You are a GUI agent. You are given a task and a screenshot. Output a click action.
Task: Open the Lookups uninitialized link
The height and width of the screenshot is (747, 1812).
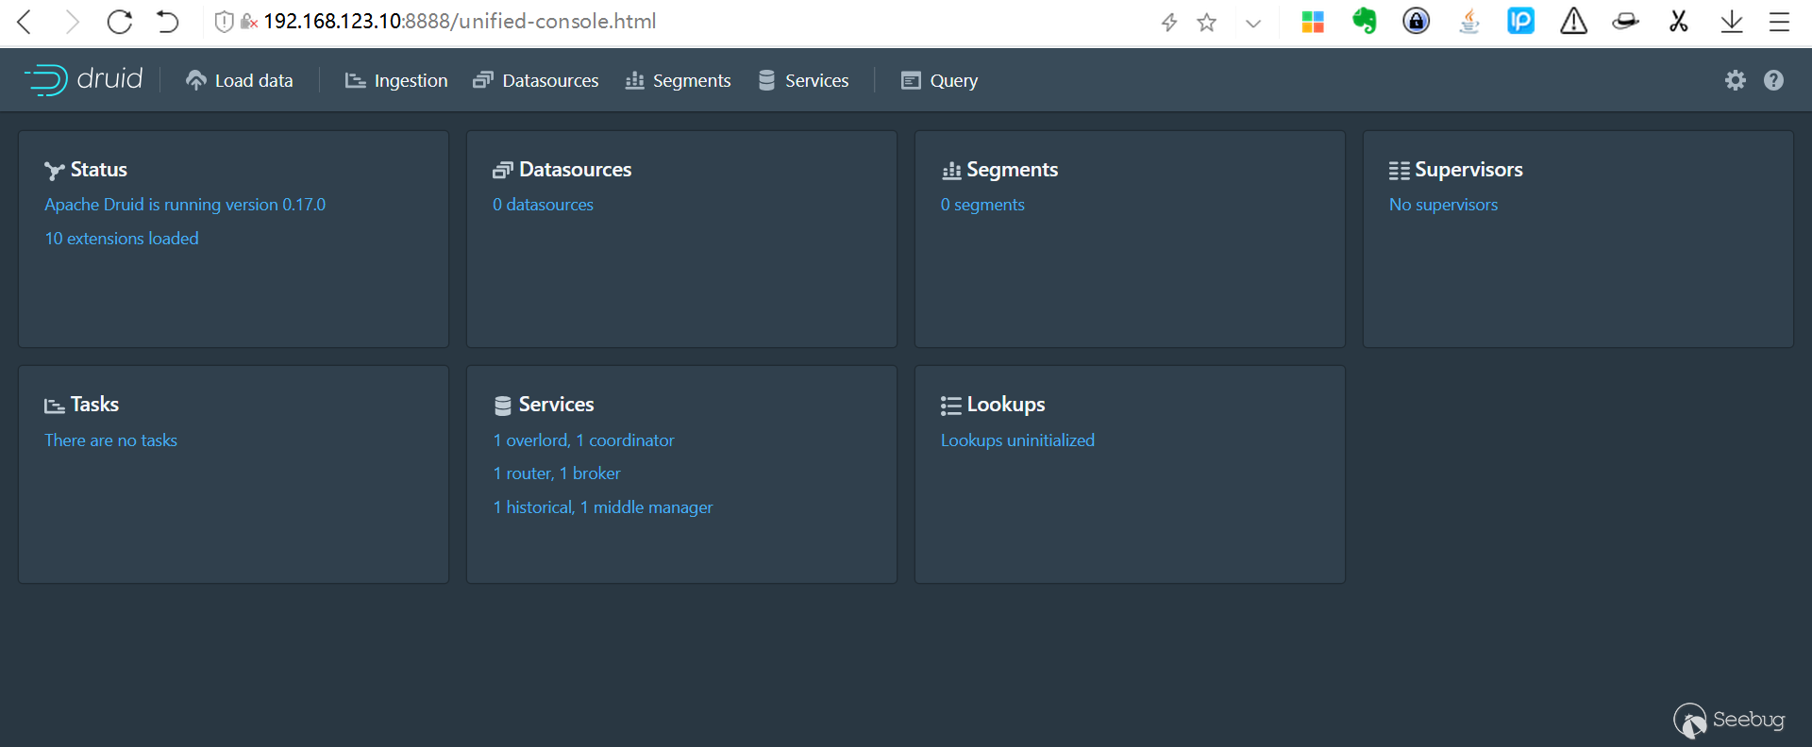1017,440
